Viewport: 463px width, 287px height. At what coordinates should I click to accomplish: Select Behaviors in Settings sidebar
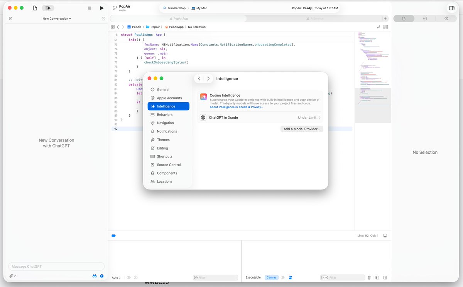pyautogui.click(x=169, y=115)
